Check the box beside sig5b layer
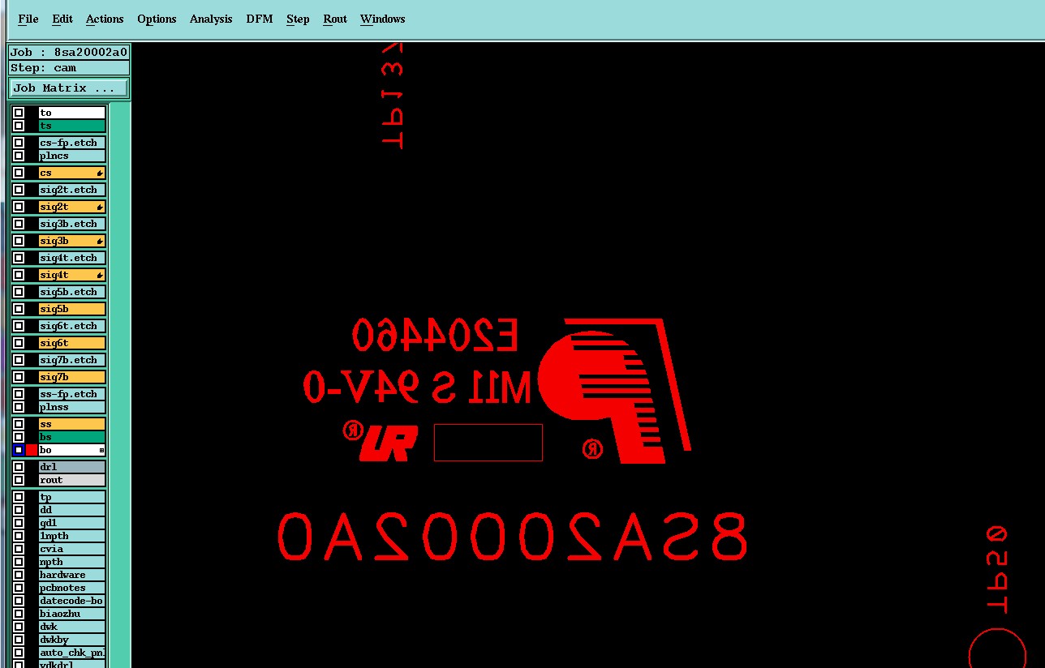This screenshot has height=668, width=1045. coord(19,309)
